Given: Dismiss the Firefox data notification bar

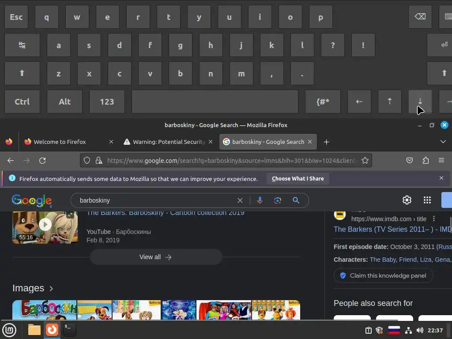Looking at the screenshot, I should click(x=441, y=178).
